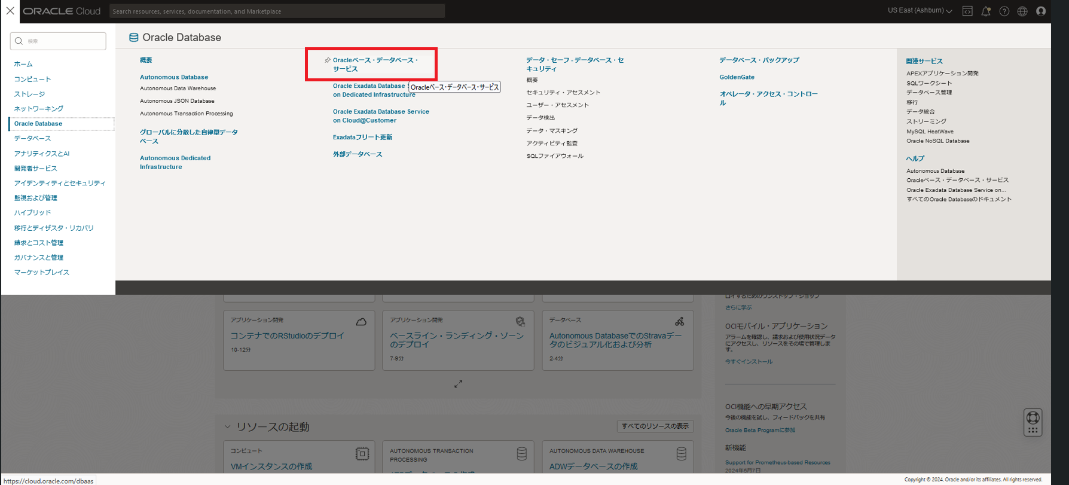Open GoldenGate link

(x=737, y=77)
